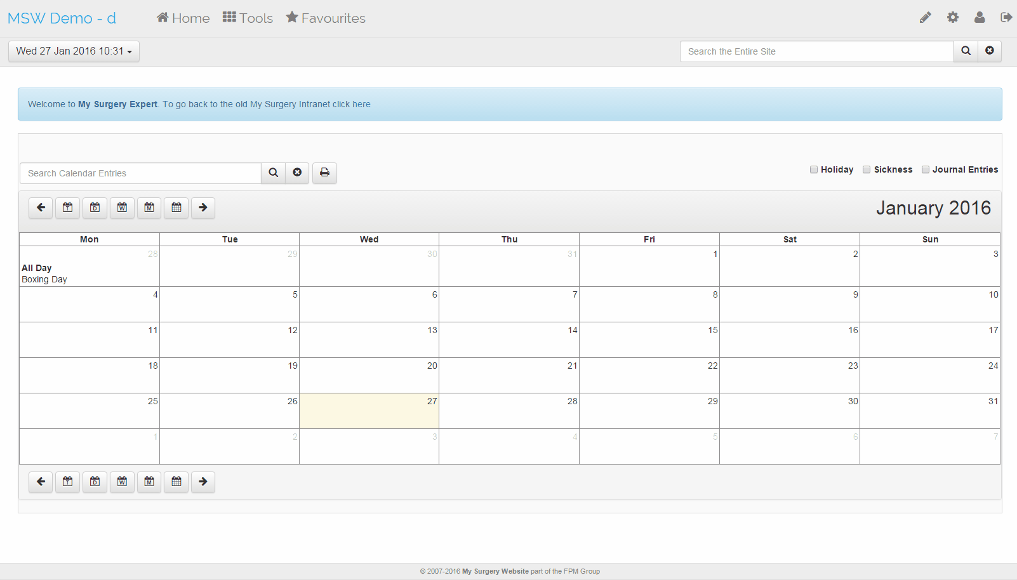
Task: Enable the Holiday checkbox
Action: [x=813, y=169]
